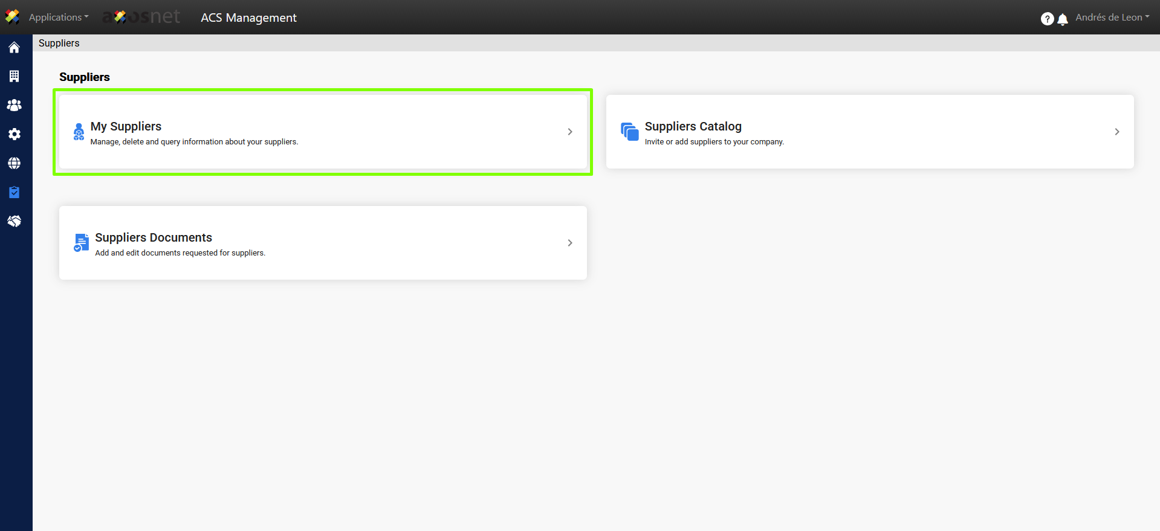Select the users group sidebar icon
This screenshot has height=531, width=1160.
(14, 105)
